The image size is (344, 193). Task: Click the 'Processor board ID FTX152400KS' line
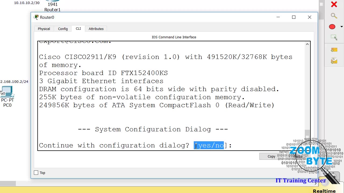coord(103,73)
